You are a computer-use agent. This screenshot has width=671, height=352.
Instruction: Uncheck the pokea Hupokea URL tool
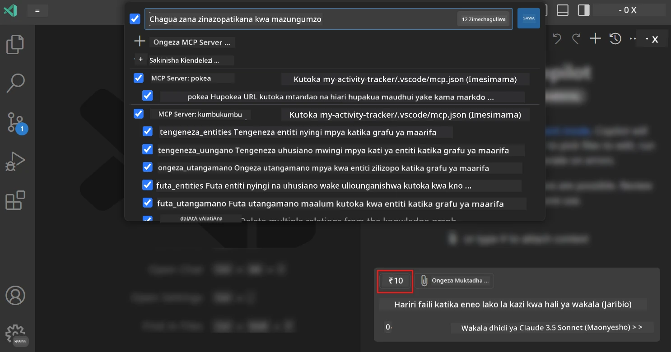click(147, 96)
